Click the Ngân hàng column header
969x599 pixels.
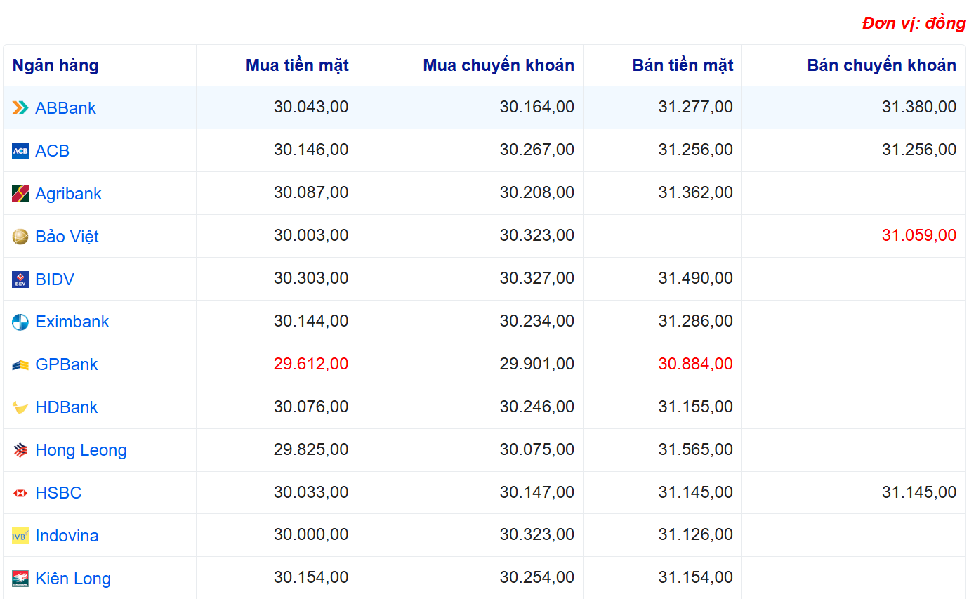pos(55,65)
